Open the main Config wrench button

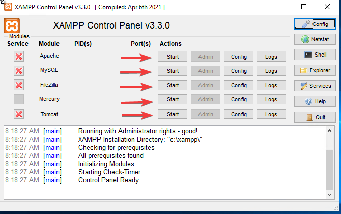315,24
